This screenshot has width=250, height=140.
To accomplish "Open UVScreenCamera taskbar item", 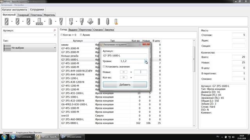I will pyautogui.click(x=72, y=137).
